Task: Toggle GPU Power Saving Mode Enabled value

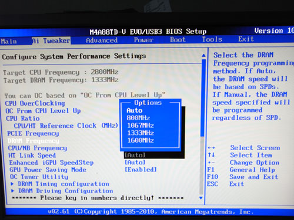Action: pyautogui.click(x=141, y=170)
